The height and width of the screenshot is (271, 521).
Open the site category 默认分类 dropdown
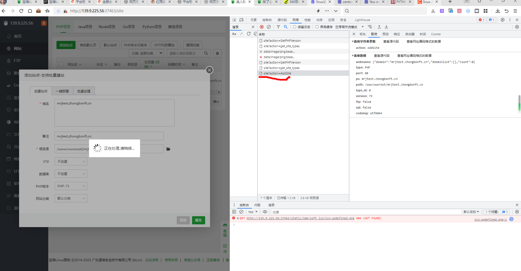(x=71, y=198)
